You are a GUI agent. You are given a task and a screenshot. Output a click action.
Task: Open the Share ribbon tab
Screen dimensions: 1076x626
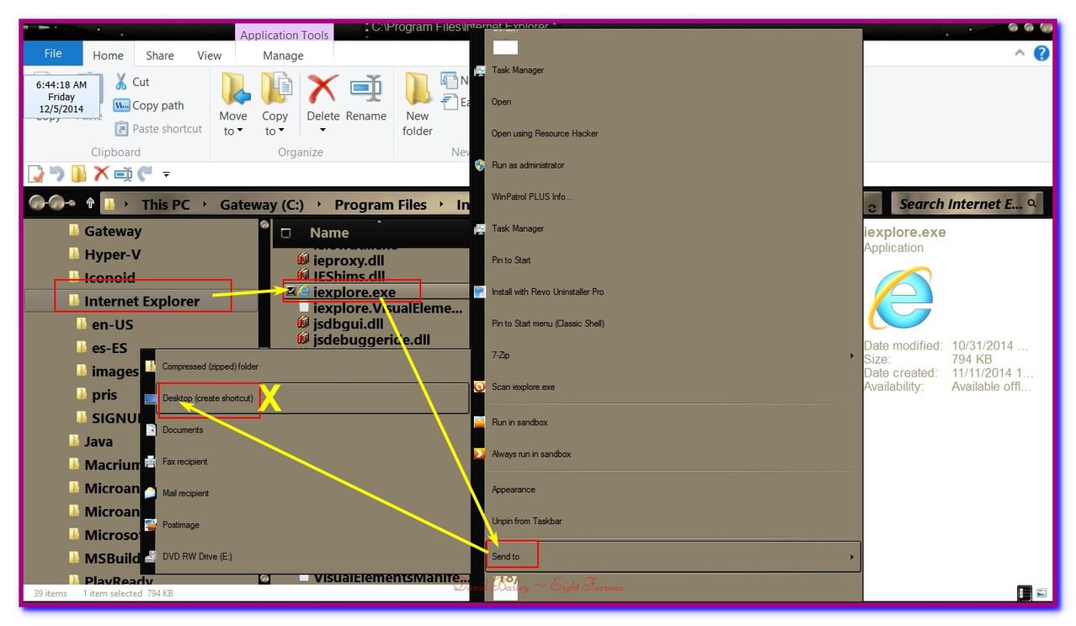[160, 56]
